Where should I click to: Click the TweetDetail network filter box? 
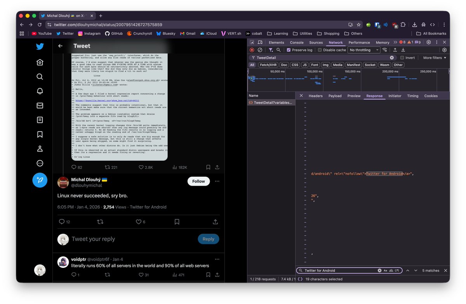[322, 57]
